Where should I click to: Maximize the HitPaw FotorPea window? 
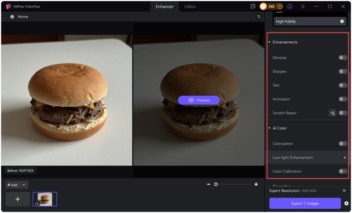point(330,7)
